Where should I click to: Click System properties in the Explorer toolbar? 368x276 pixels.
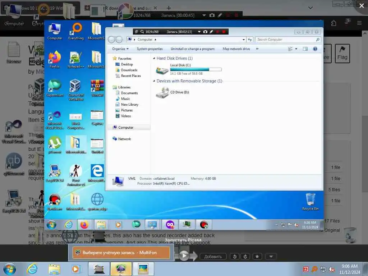click(x=150, y=49)
